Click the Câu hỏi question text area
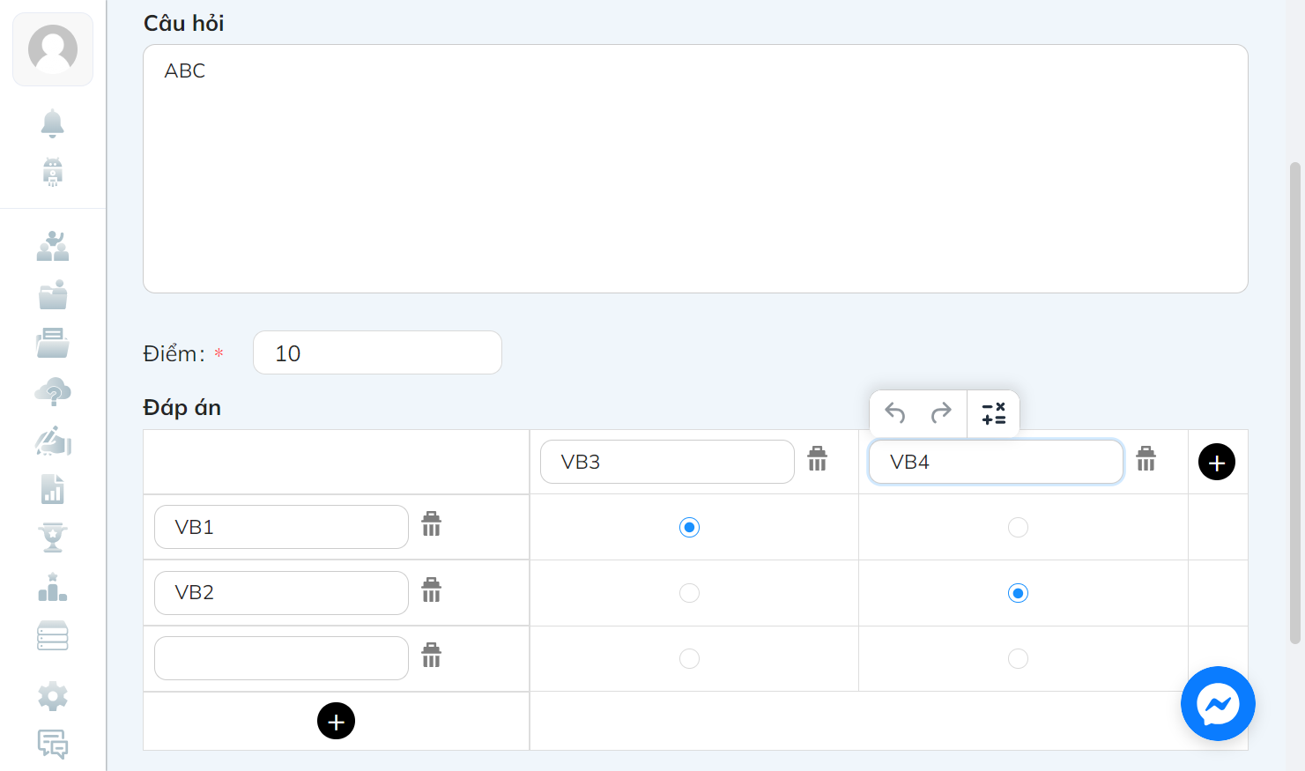 [x=695, y=168]
